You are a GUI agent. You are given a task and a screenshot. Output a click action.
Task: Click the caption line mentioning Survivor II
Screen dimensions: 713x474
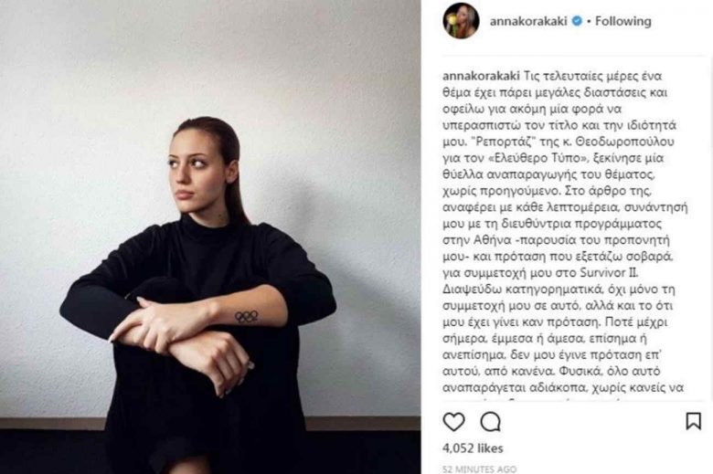pyautogui.click(x=540, y=273)
